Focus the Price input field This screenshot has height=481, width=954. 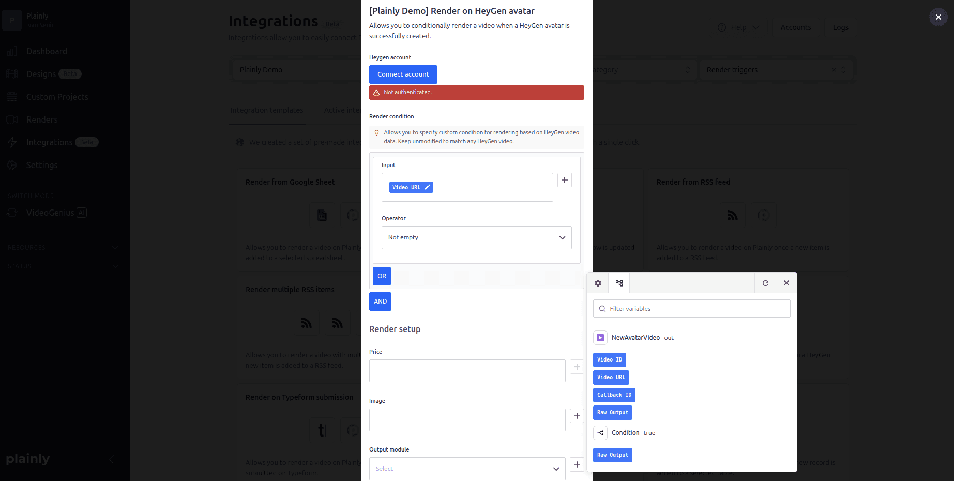coord(467,371)
